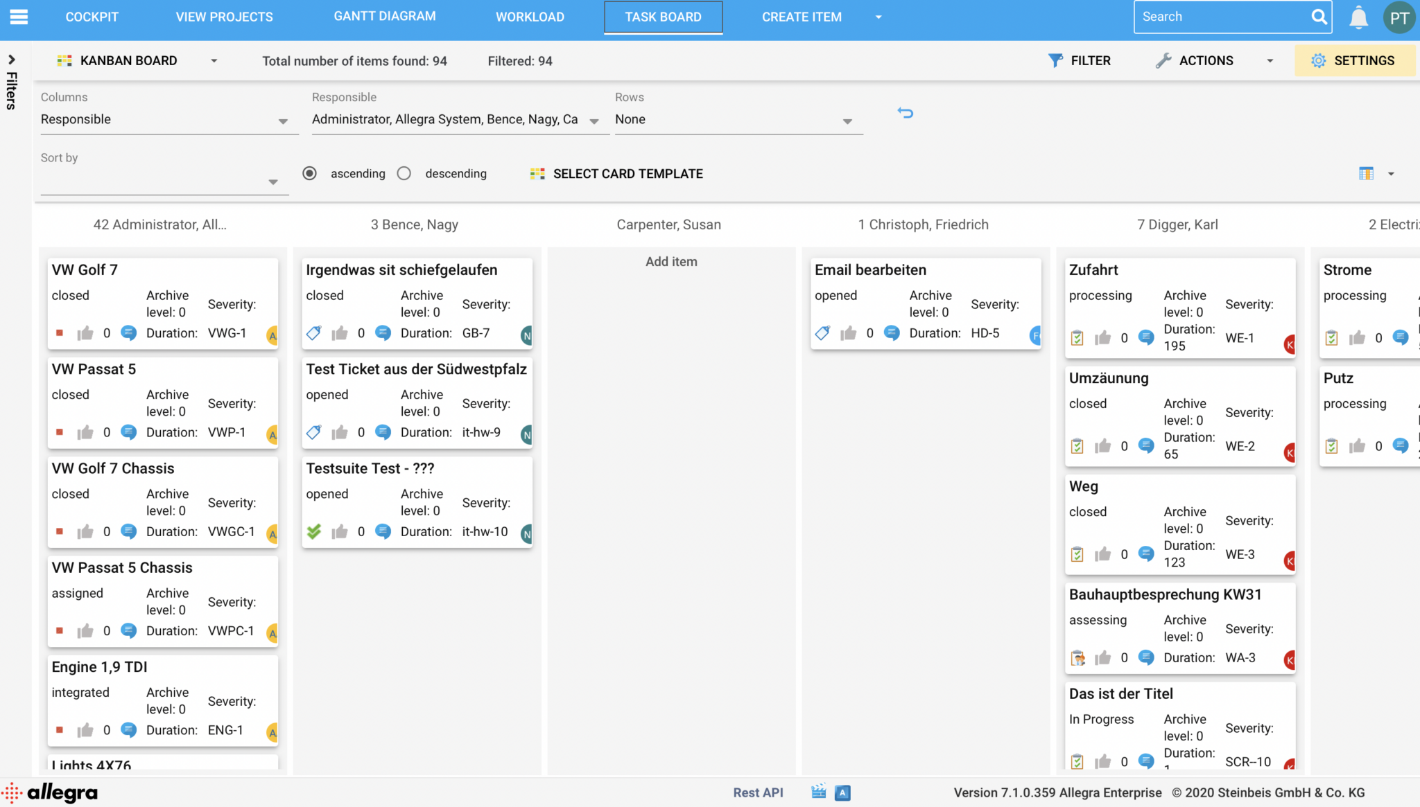The width and height of the screenshot is (1420, 807).
Task: Open the Rest API link
Action: point(759,792)
